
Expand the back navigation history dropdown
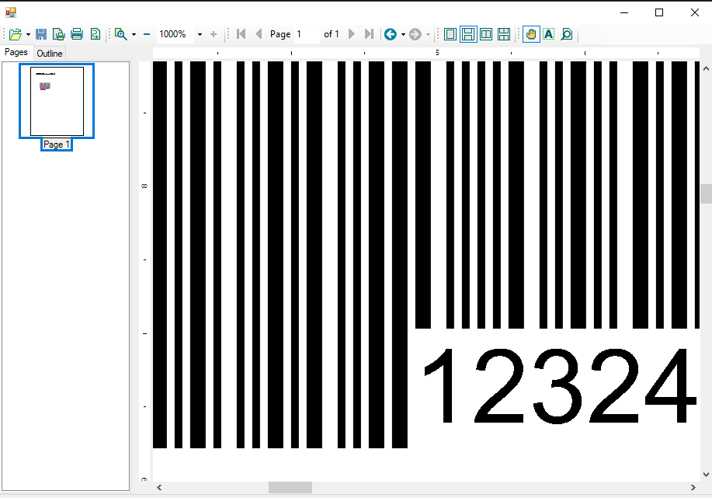(403, 34)
